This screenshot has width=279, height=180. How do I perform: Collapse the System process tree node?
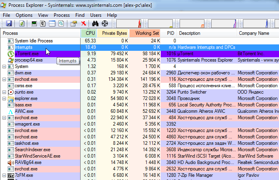4,66
